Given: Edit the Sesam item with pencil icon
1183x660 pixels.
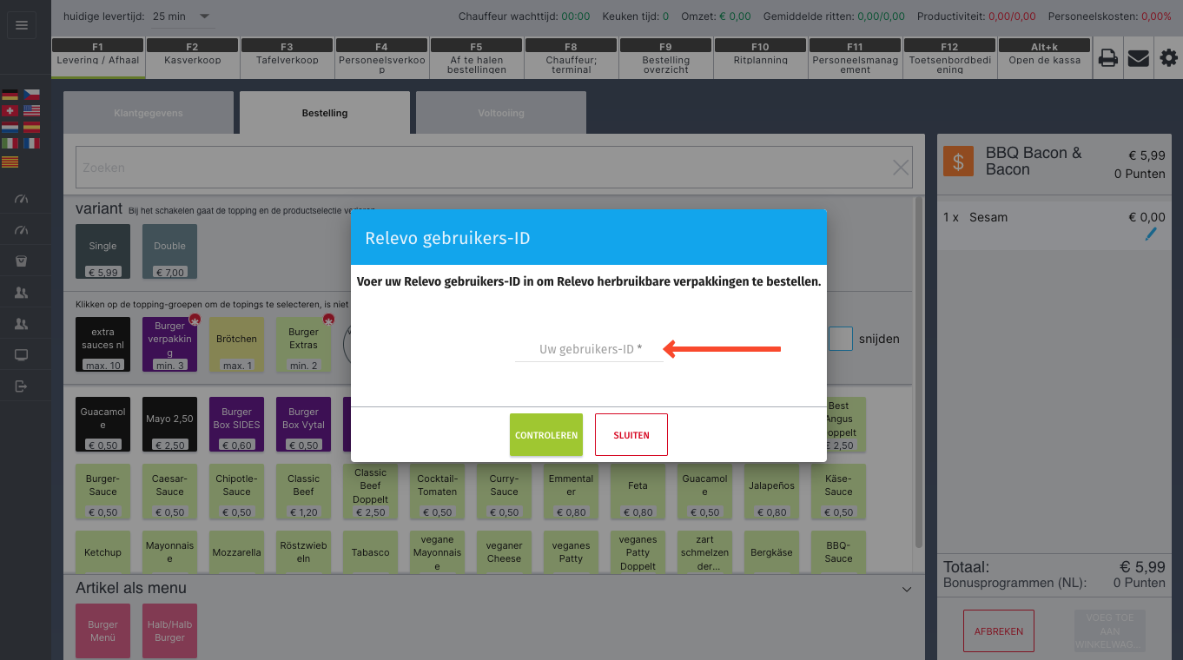Looking at the screenshot, I should point(1151,234).
